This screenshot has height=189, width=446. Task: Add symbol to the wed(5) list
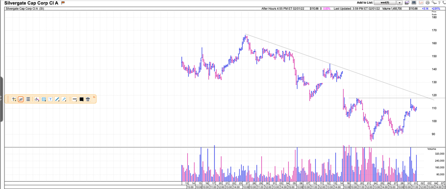click(385, 3)
